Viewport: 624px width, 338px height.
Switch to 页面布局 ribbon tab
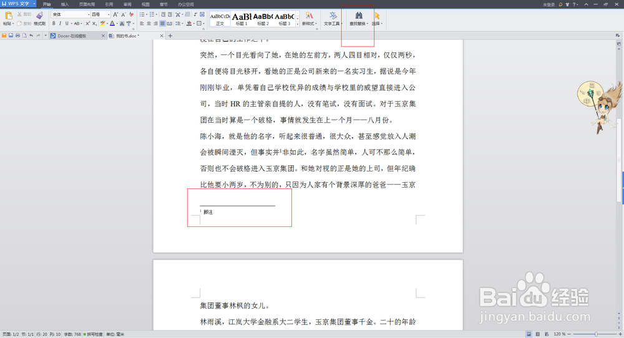pos(87,4)
